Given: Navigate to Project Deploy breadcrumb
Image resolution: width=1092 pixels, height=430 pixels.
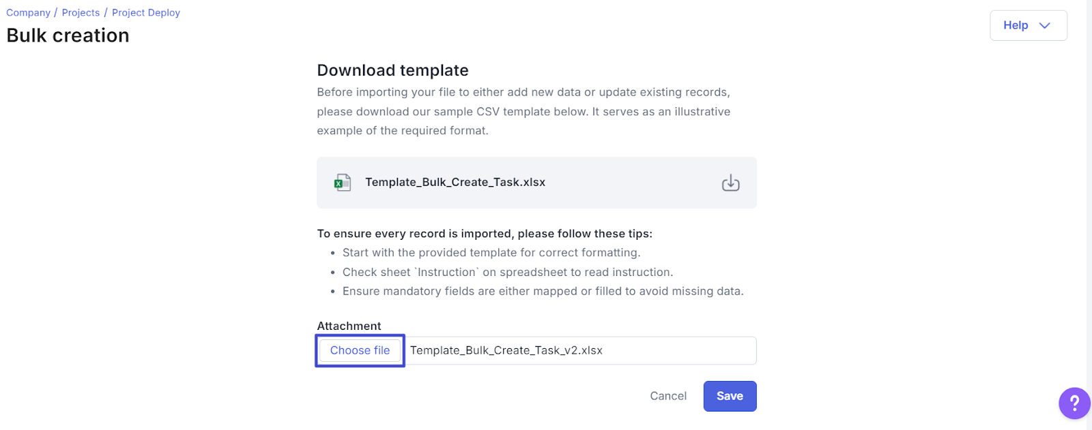Looking at the screenshot, I should point(146,13).
